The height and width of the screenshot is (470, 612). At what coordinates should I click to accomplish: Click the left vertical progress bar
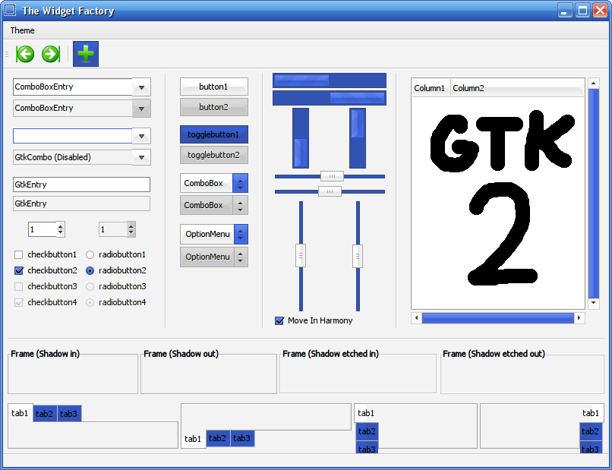(301, 138)
